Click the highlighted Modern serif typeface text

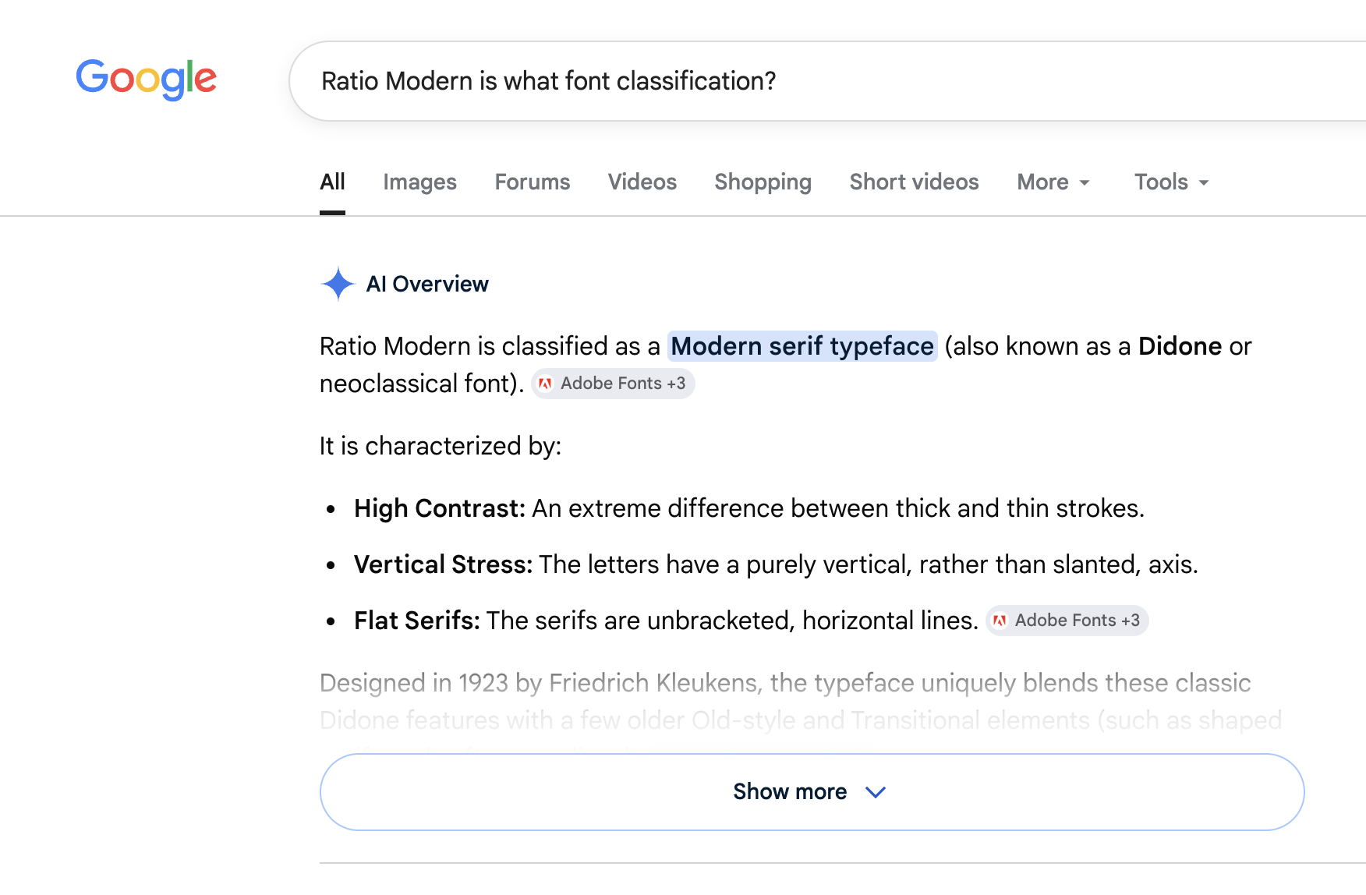coord(802,346)
